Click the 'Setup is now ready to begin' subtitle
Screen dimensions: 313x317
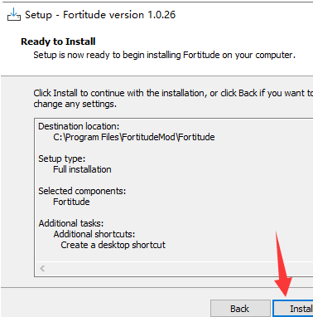coord(164,55)
